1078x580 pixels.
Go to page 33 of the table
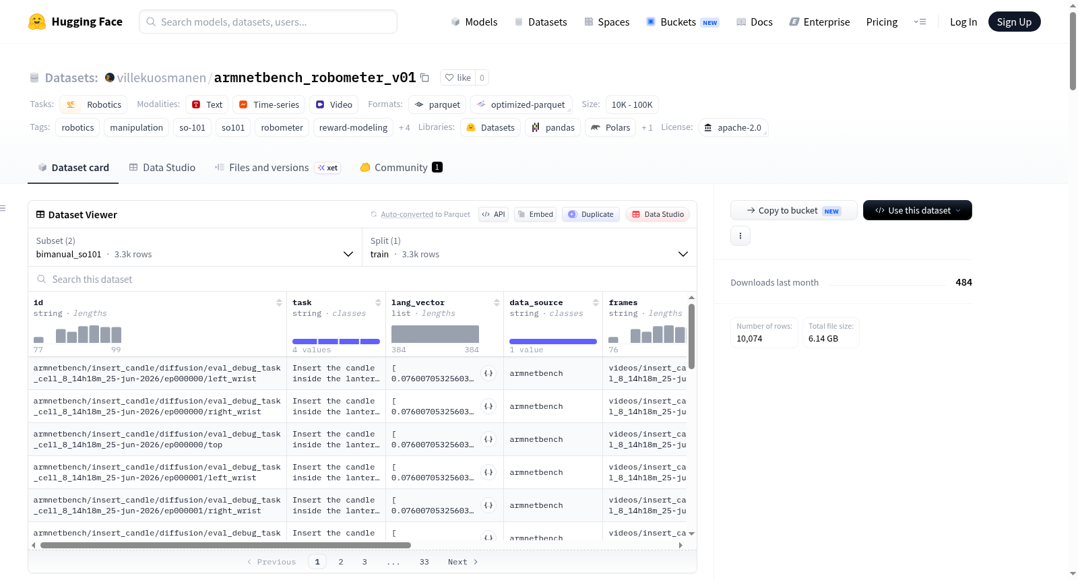point(424,562)
